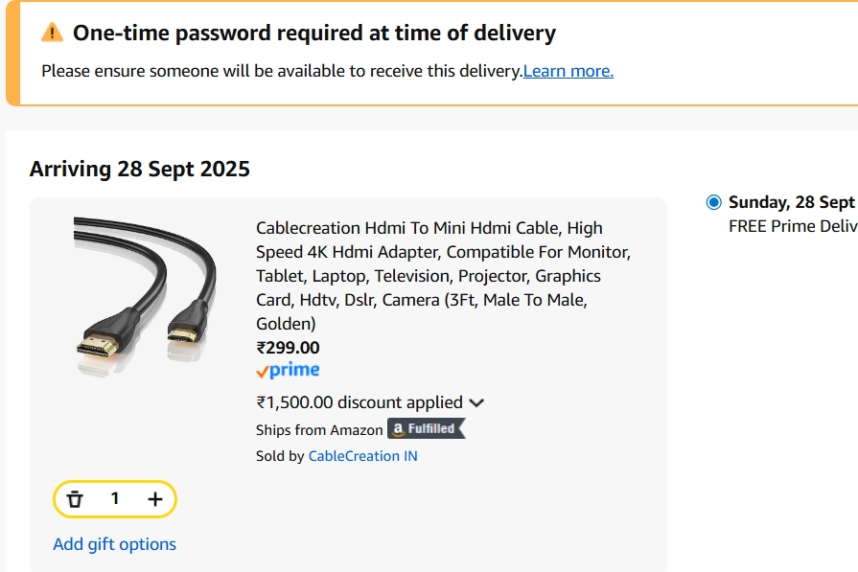Image resolution: width=858 pixels, height=572 pixels.
Task: Click the Arriving 28 Sept 2025 heading
Action: [139, 169]
